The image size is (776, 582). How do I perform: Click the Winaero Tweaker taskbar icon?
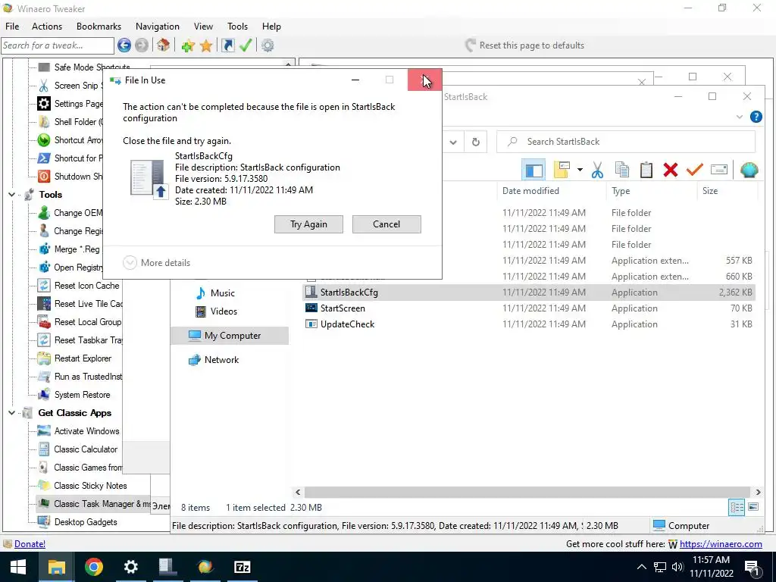(x=205, y=567)
